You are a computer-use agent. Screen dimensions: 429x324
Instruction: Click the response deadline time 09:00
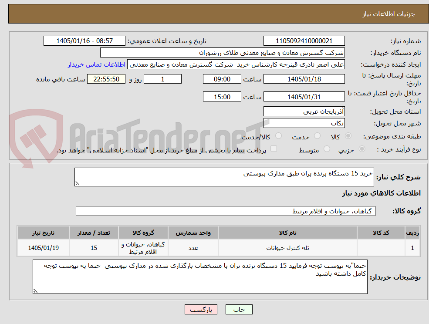tap(222, 79)
